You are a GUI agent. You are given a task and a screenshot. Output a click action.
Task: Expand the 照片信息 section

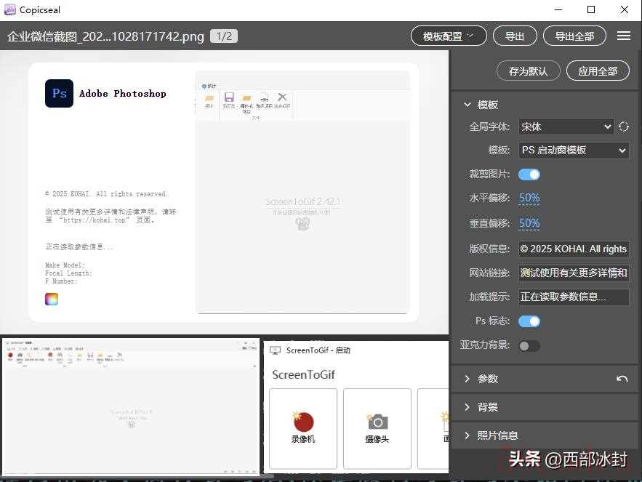tap(497, 435)
